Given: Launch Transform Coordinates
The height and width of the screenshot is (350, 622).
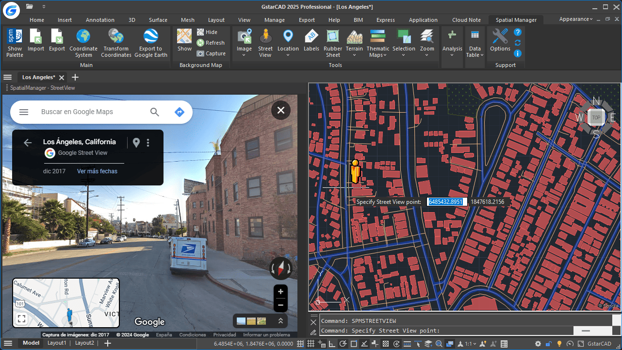Looking at the screenshot, I should 116,43.
